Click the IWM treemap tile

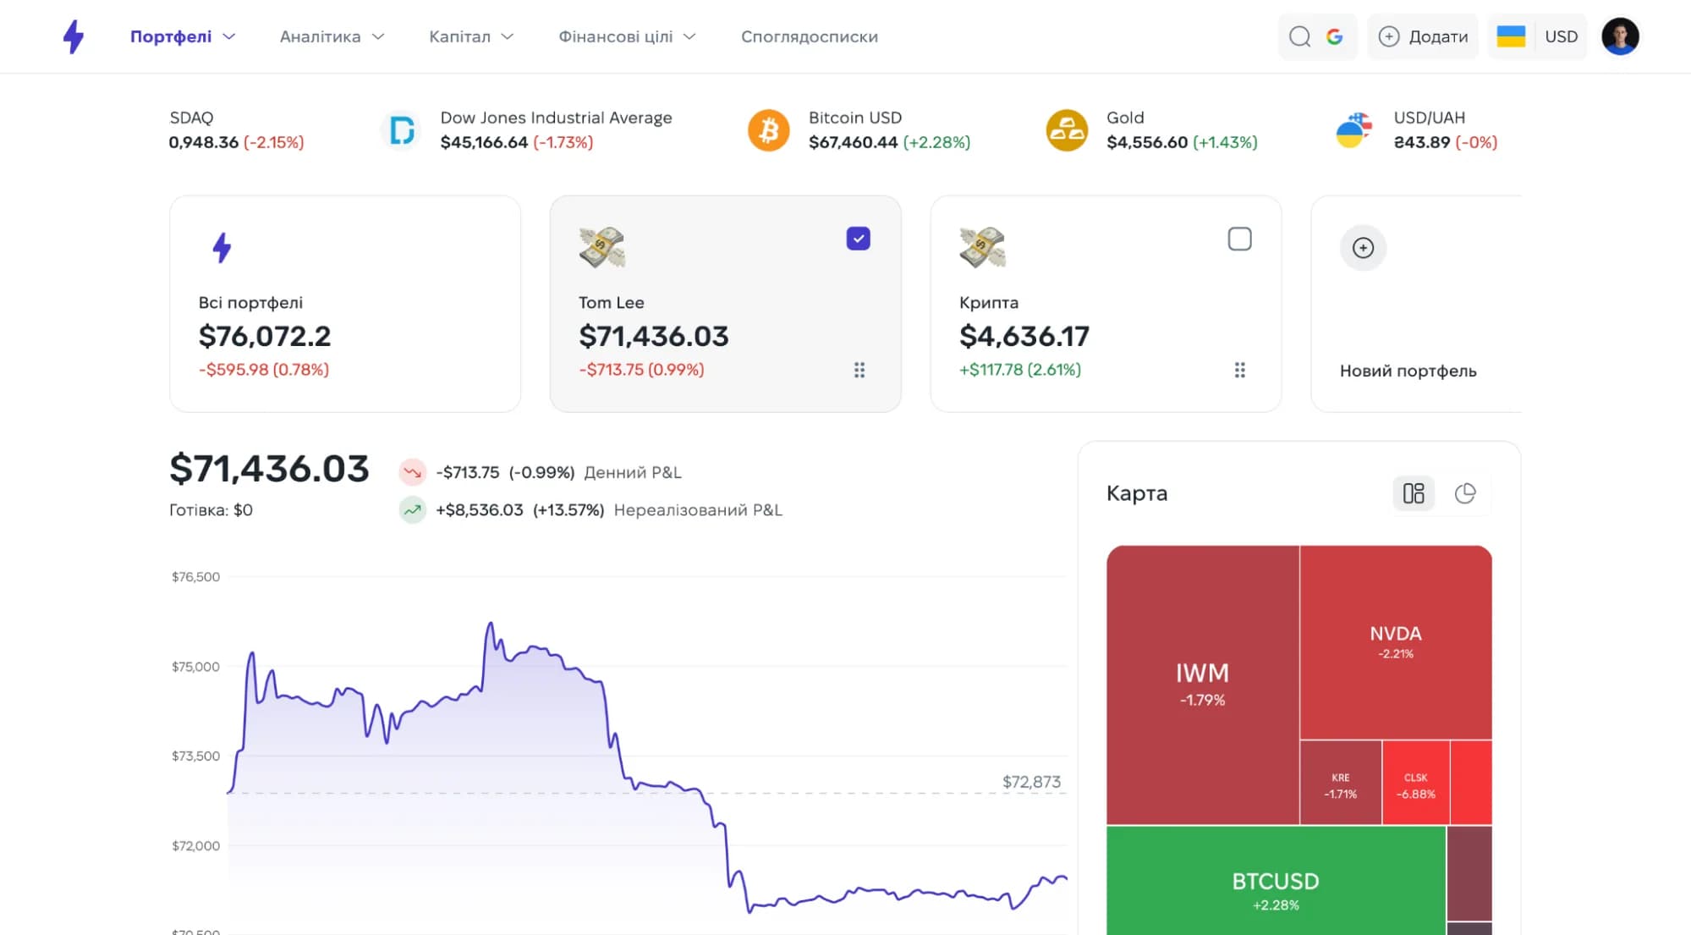click(x=1202, y=685)
